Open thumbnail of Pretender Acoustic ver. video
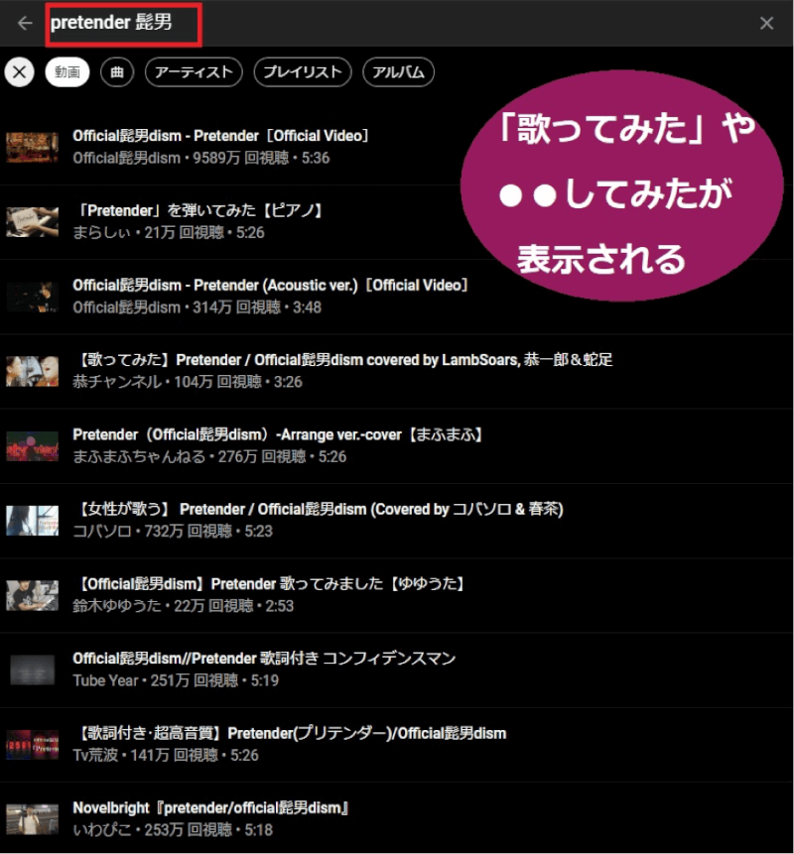 [x=32, y=297]
